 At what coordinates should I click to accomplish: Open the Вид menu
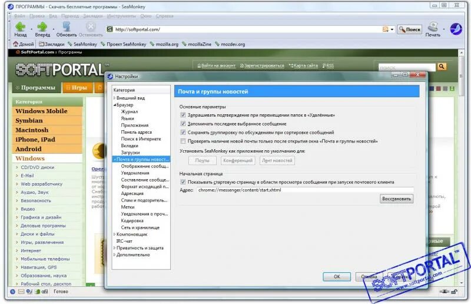(x=53, y=16)
